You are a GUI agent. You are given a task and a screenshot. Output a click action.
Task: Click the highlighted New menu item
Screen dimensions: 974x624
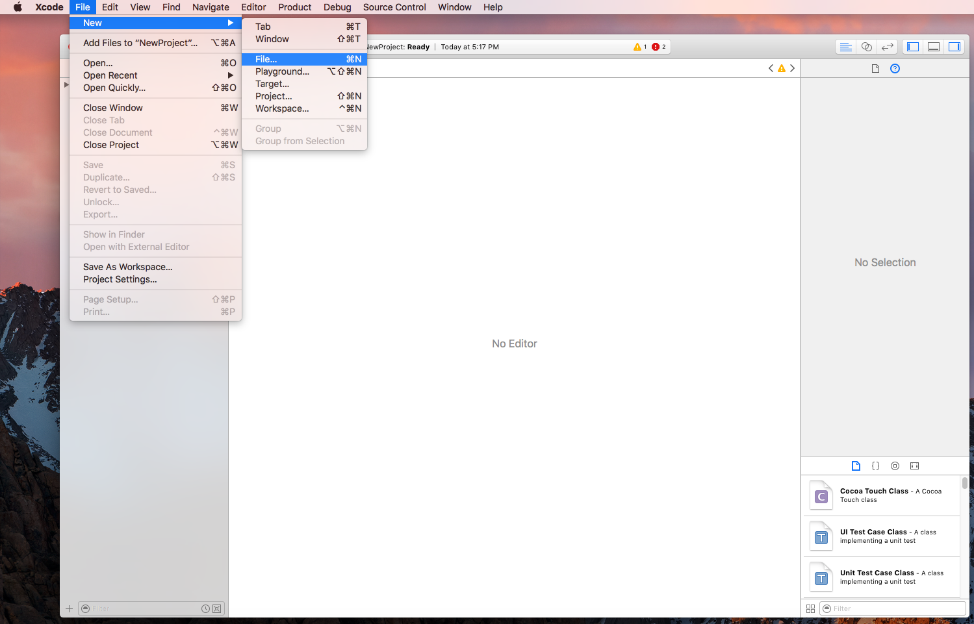[155, 23]
